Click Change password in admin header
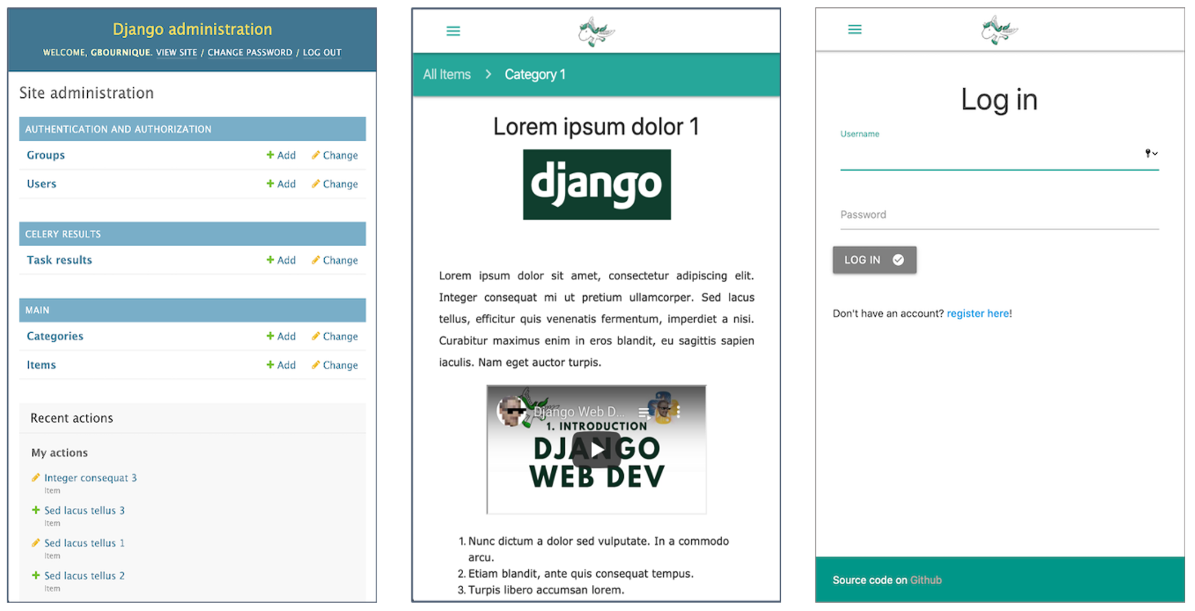Image resolution: width=1195 pixels, height=611 pixels. [250, 52]
